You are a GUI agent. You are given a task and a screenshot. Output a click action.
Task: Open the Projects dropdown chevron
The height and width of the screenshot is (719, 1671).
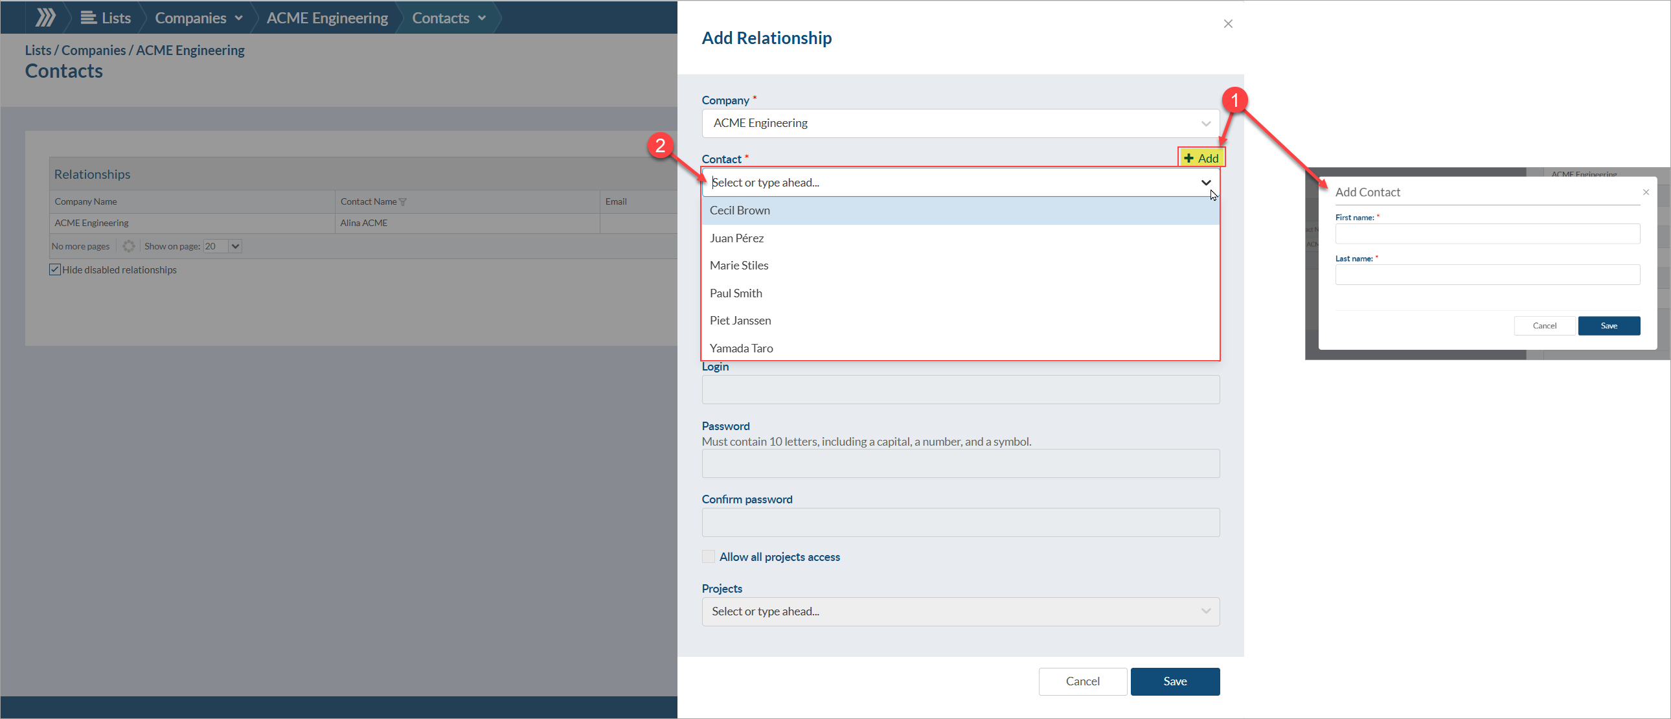tap(1205, 611)
